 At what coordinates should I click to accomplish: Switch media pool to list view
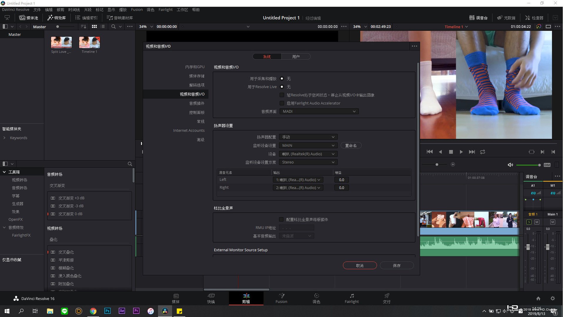click(x=103, y=26)
